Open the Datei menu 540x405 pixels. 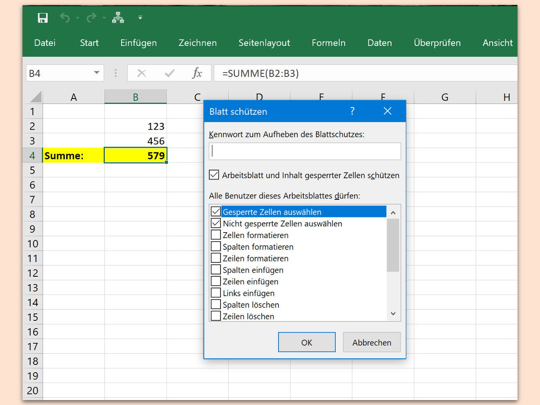coord(45,43)
